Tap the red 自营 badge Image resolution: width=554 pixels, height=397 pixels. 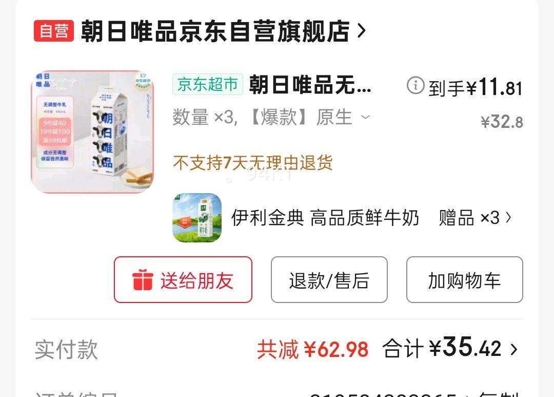(54, 31)
